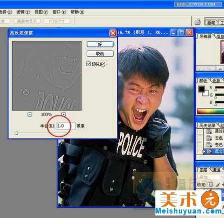224x218 pixels.
Task: Switch to the 色板 swatches tab
Action: click(x=216, y=81)
